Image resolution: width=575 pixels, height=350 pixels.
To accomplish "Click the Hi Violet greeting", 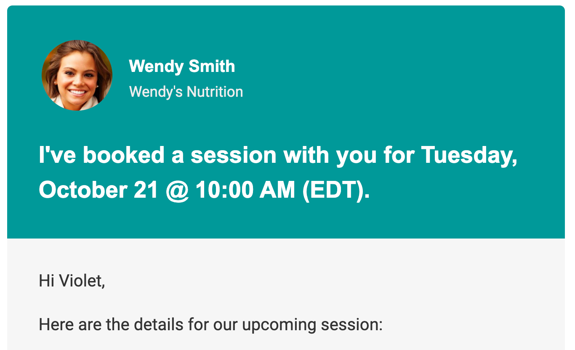I will click(72, 281).
